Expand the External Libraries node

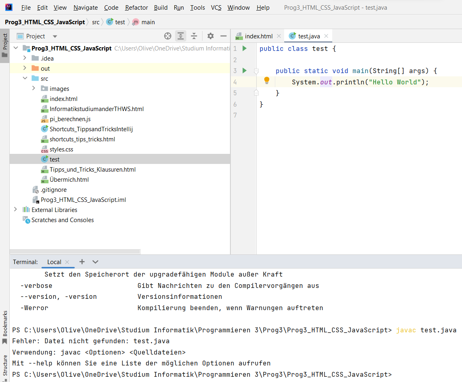[15, 210]
